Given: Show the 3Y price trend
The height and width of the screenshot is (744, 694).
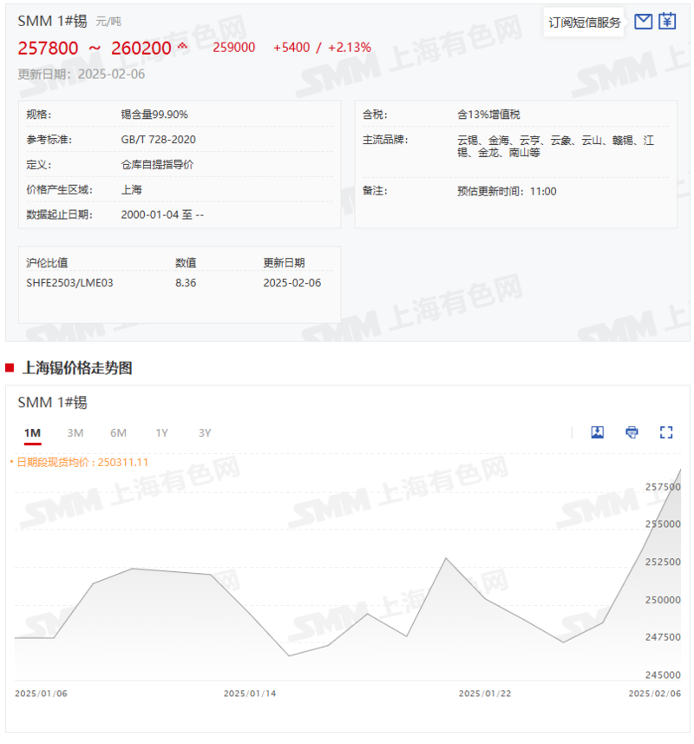Looking at the screenshot, I should click(x=205, y=432).
